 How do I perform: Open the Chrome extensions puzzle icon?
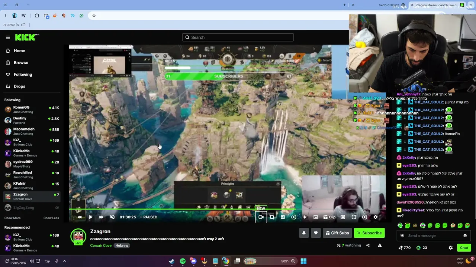click(x=37, y=16)
